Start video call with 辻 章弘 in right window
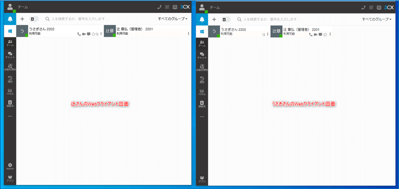Viewport: 399px width, 189px height. coord(316,34)
